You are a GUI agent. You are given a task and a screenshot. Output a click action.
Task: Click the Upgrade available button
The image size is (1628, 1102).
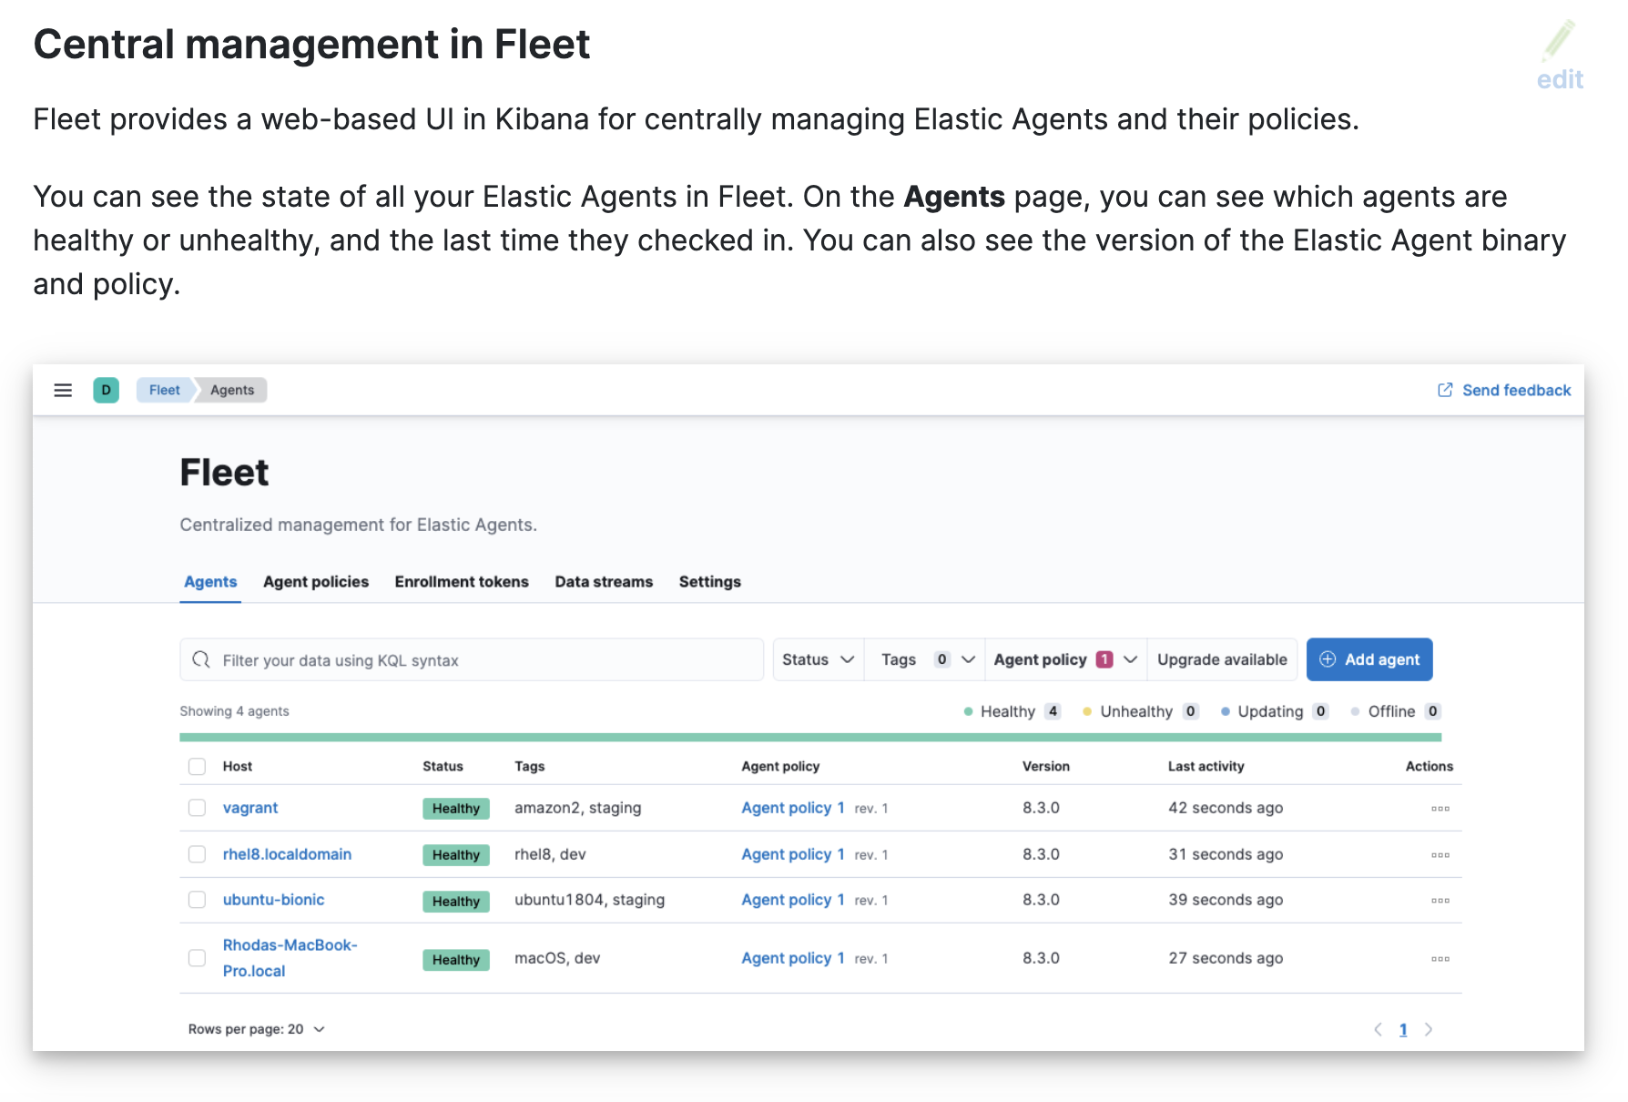point(1222,659)
